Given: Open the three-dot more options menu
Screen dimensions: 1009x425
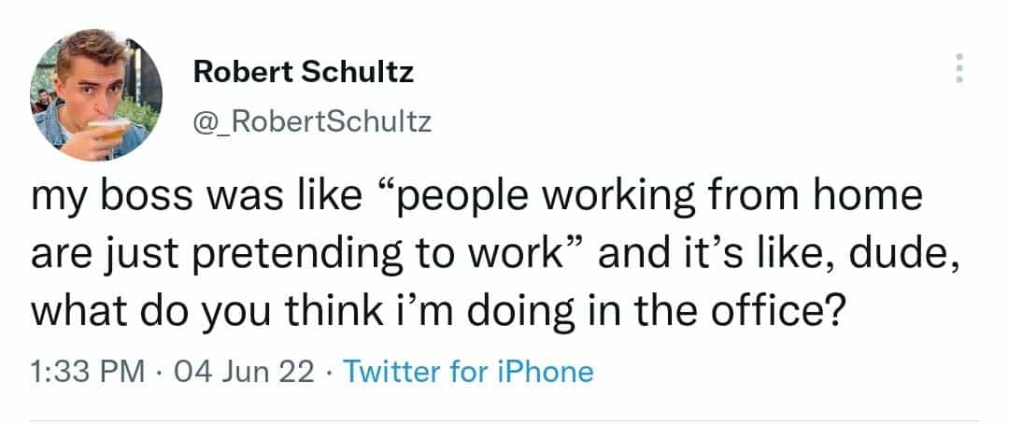Looking at the screenshot, I should pos(955,67).
